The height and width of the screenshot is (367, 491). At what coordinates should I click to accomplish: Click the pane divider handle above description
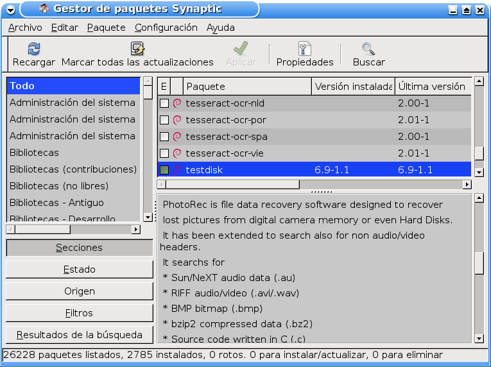click(x=322, y=192)
